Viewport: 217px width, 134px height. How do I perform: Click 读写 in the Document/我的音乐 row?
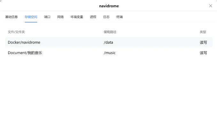(203, 53)
